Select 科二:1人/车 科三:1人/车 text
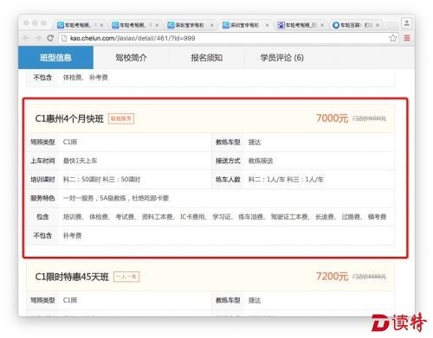433x338 pixels. tap(286, 180)
